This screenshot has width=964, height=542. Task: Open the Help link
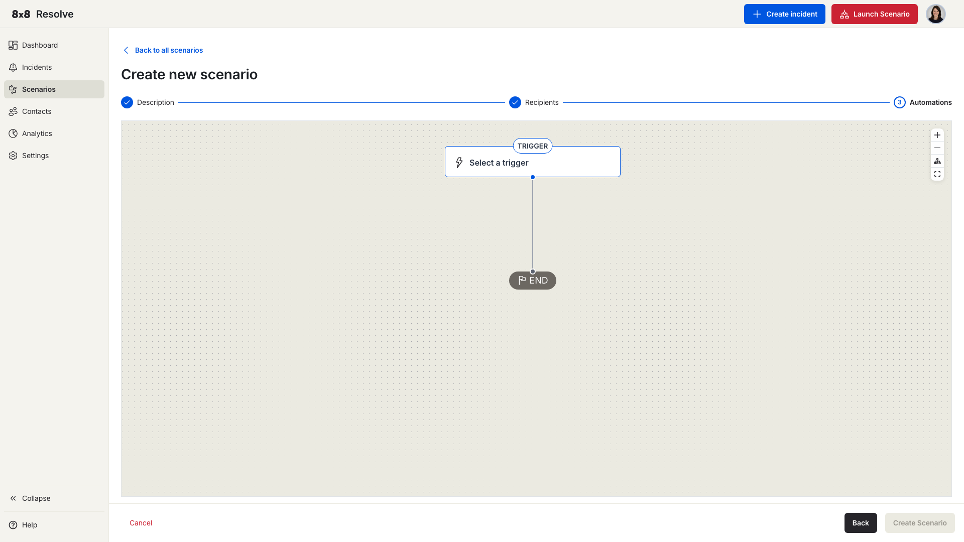pyautogui.click(x=54, y=525)
